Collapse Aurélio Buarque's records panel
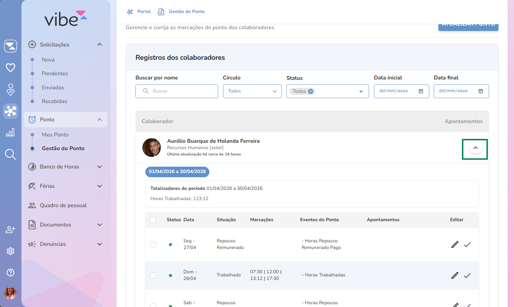This screenshot has height=307, width=514. 475,148
